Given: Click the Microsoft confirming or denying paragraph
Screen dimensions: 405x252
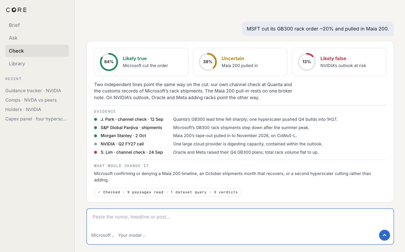Looking at the screenshot, I should (x=232, y=177).
